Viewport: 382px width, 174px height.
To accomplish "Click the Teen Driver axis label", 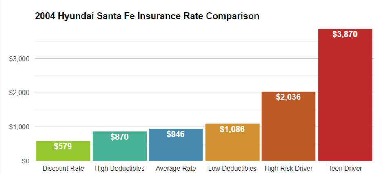I will pyautogui.click(x=345, y=168).
